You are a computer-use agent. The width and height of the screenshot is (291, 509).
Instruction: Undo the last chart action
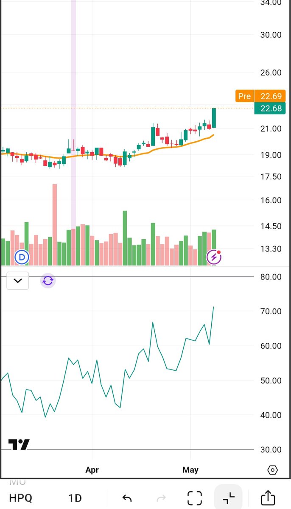pyautogui.click(x=126, y=498)
